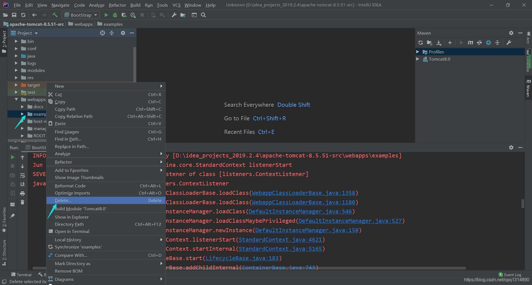
Task: Rerun BootStrap in Run panel
Action: (12, 157)
